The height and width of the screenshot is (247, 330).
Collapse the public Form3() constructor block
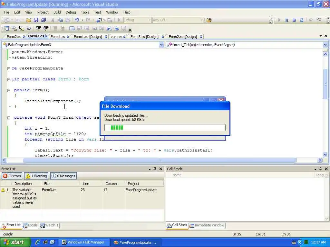9,90
